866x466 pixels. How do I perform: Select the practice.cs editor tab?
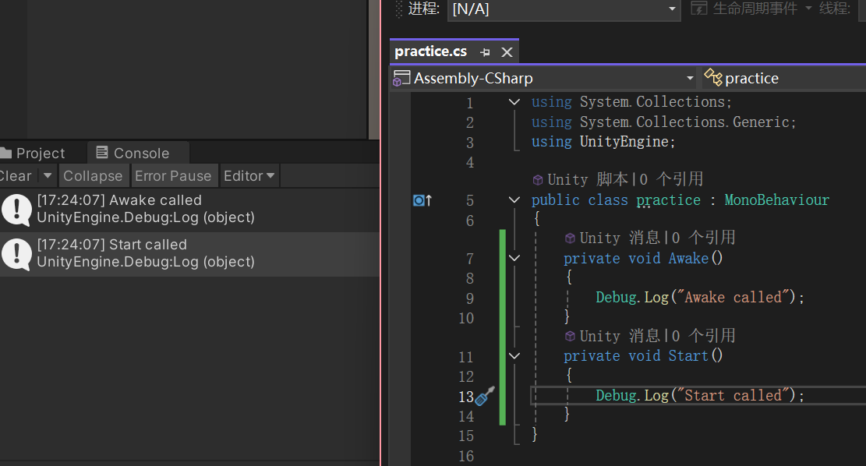431,51
